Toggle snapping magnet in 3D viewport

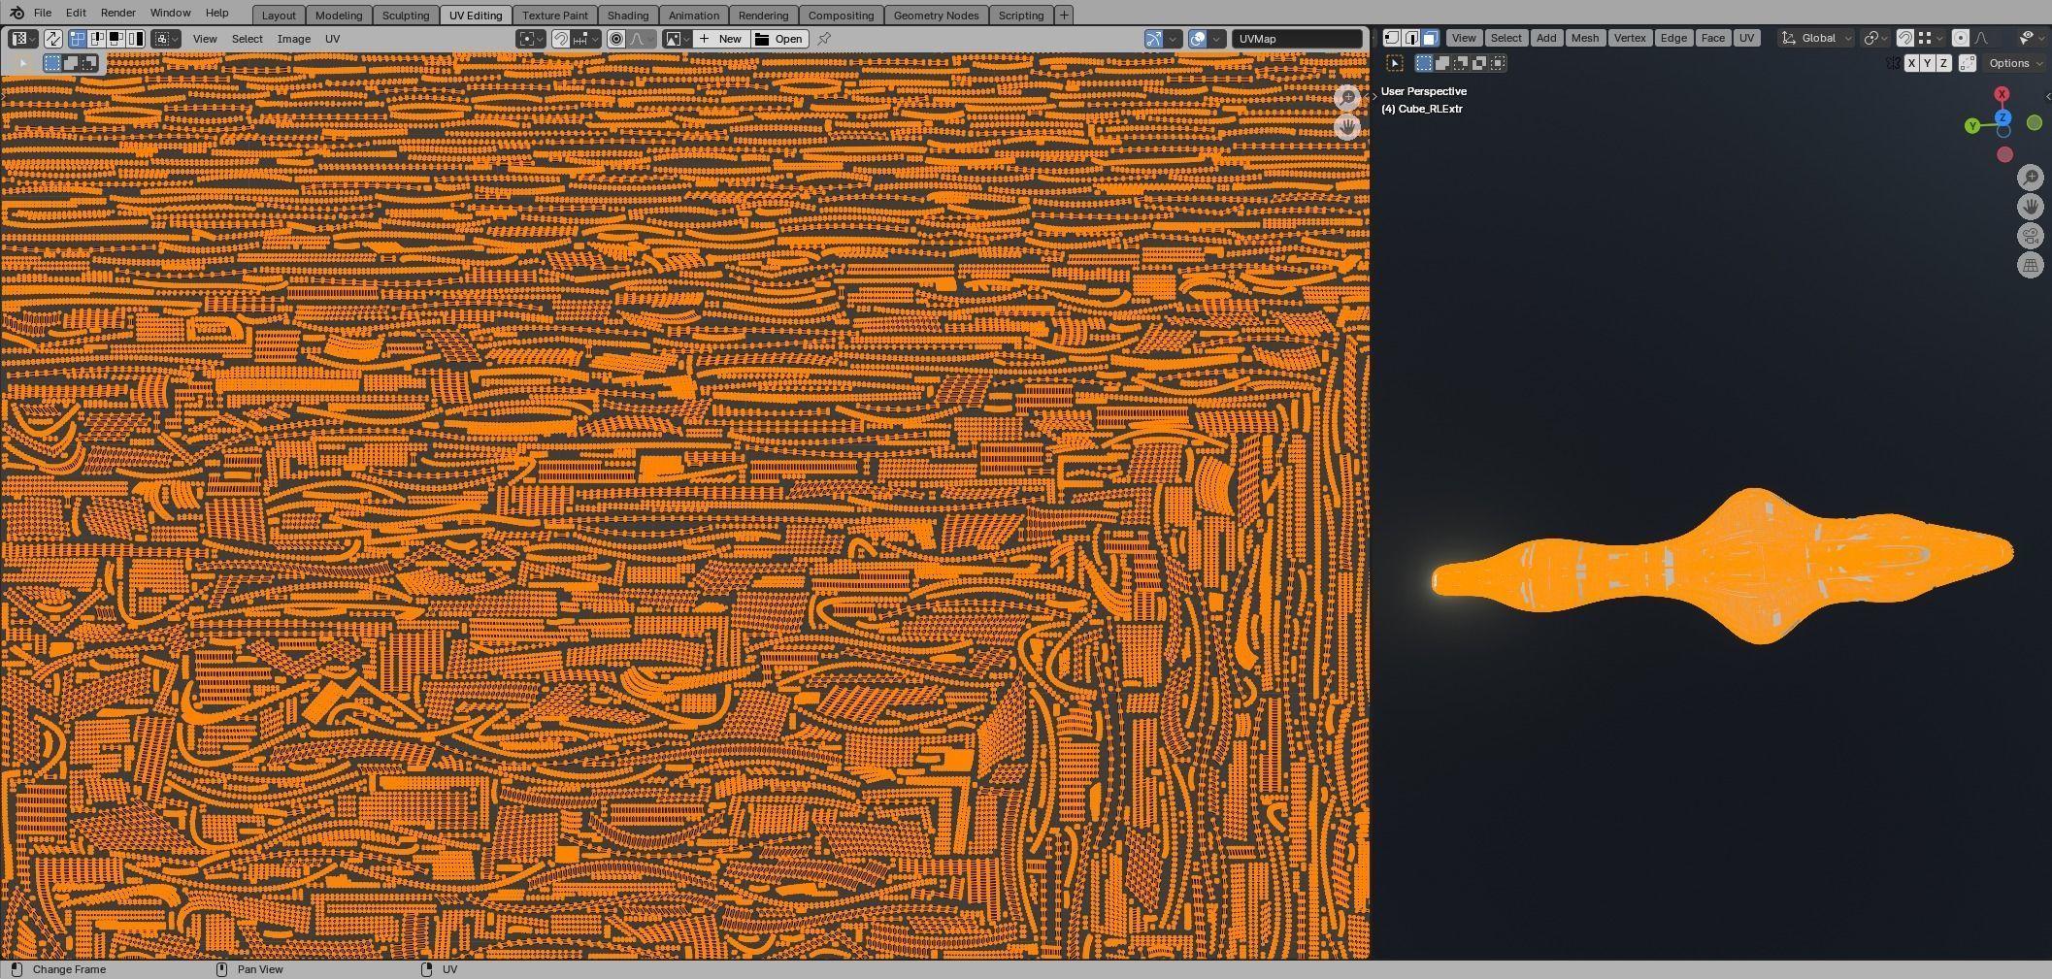(x=1905, y=38)
